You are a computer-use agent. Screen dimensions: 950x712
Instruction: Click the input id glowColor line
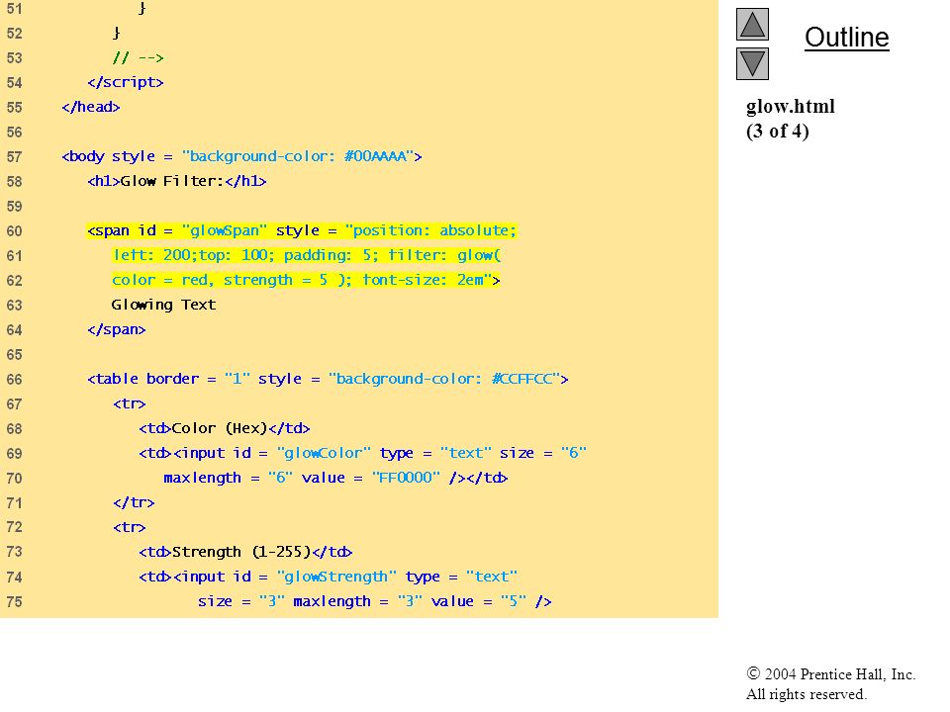pos(362,454)
